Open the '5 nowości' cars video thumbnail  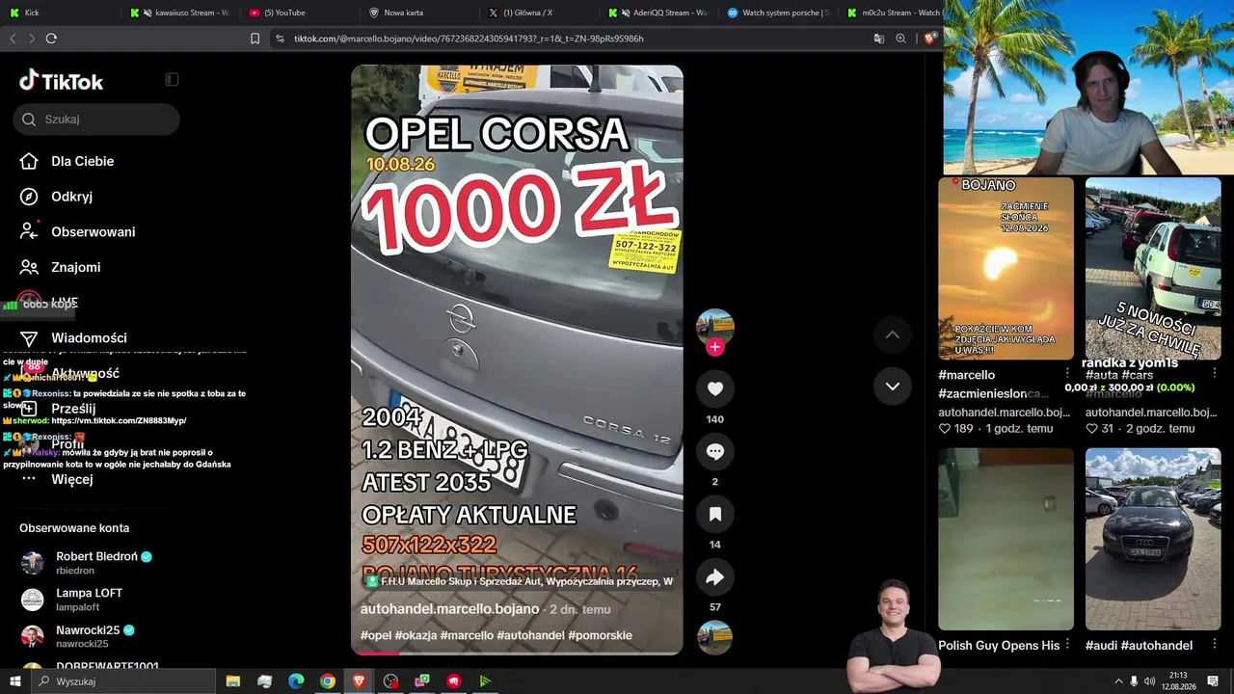point(1153,269)
